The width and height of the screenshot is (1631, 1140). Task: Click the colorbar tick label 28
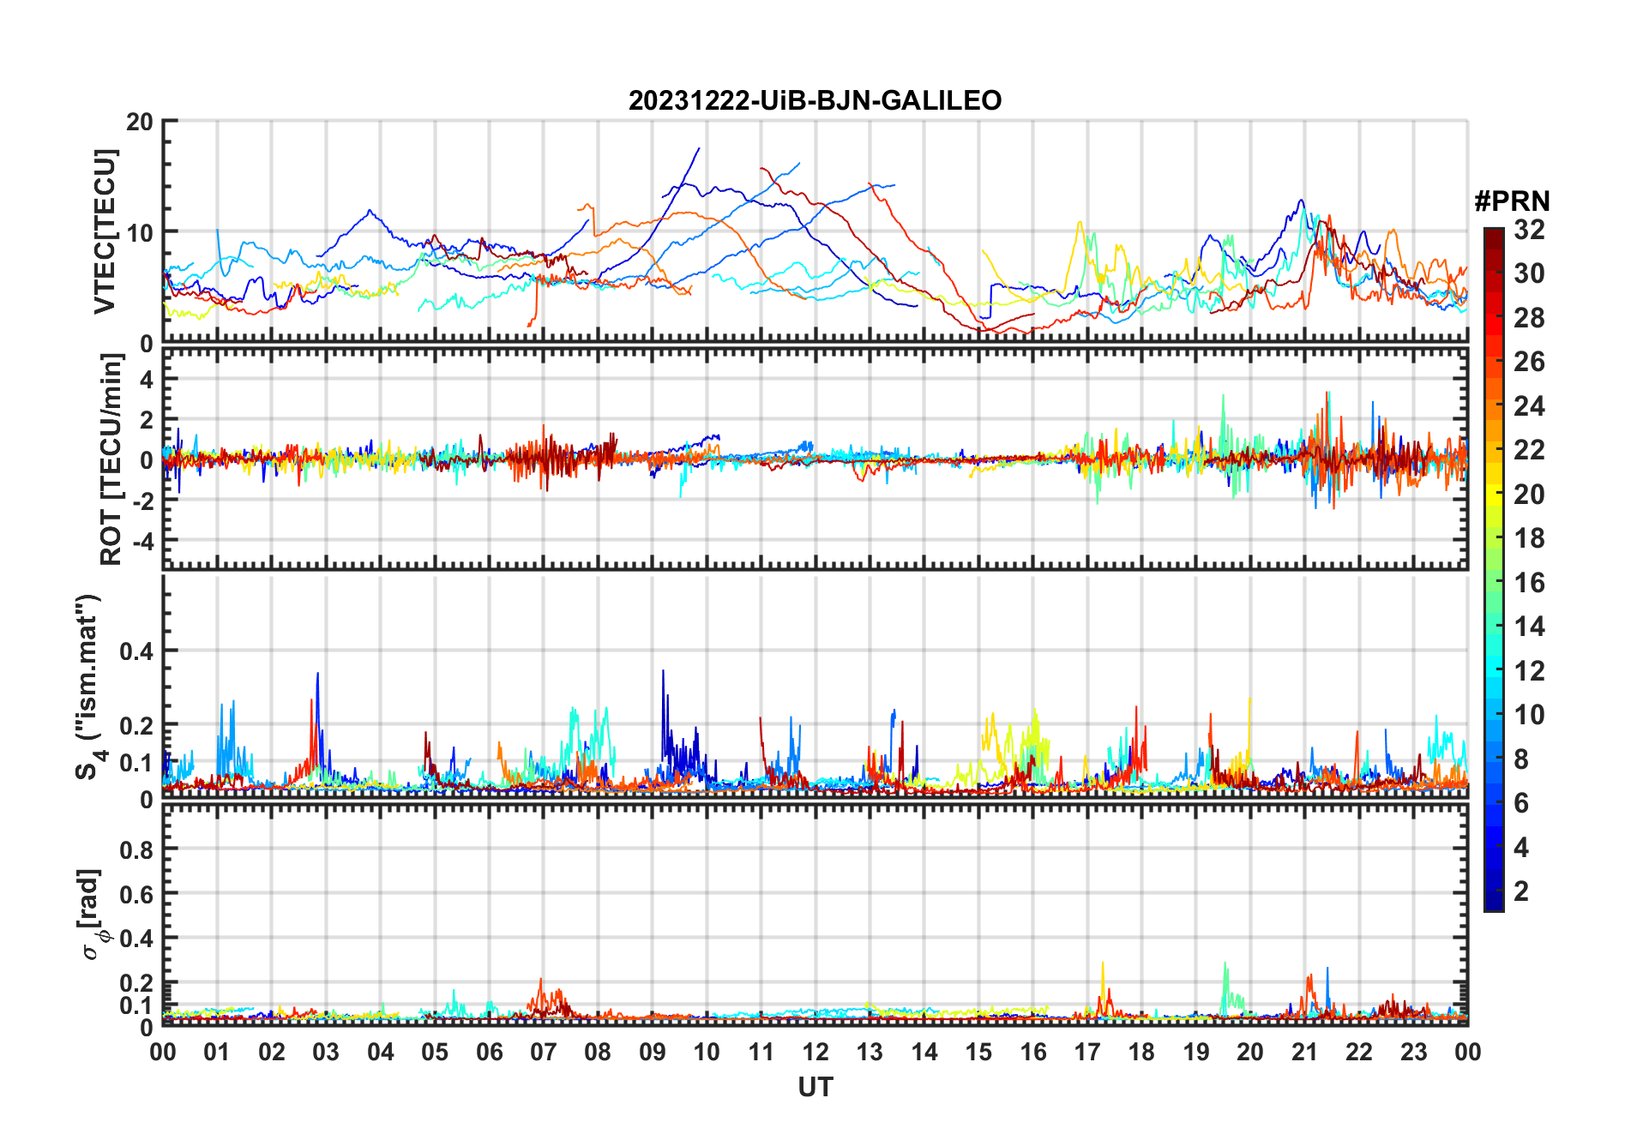click(x=1529, y=318)
